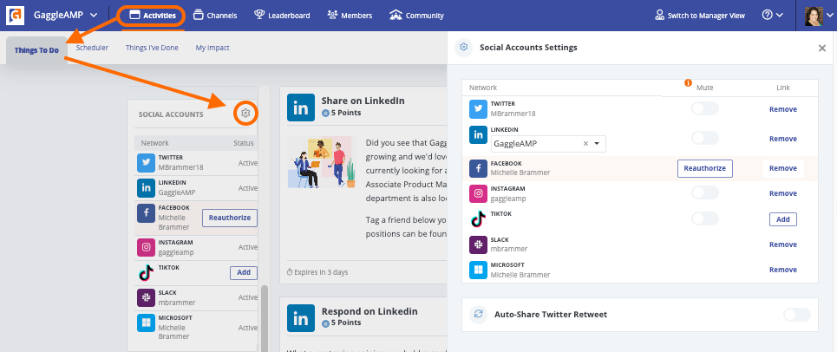Click the Expires in 3 days label
The height and width of the screenshot is (352, 837).
point(317,272)
